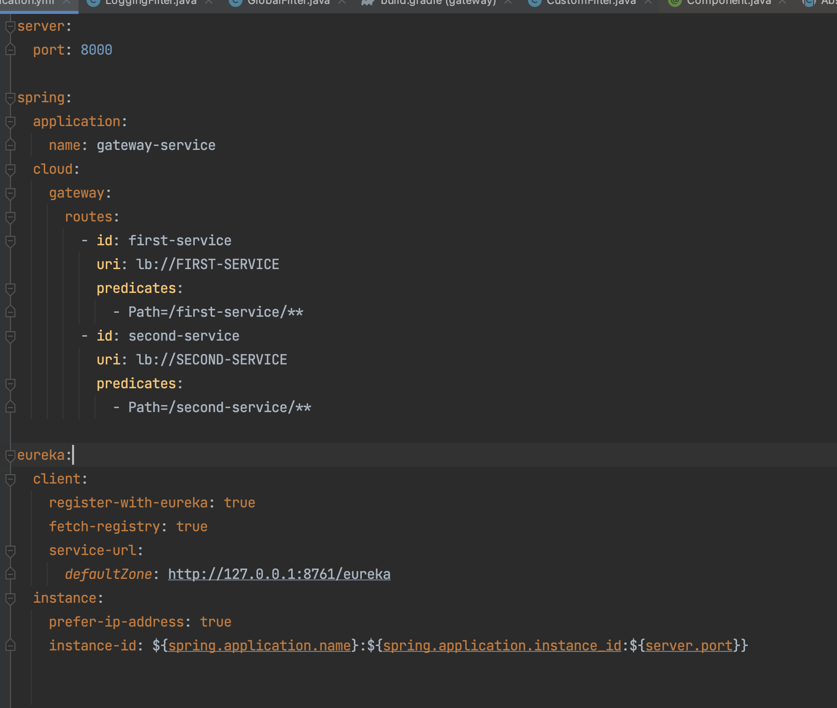Click the fetch-registry key
837x708 pixels.
point(104,527)
